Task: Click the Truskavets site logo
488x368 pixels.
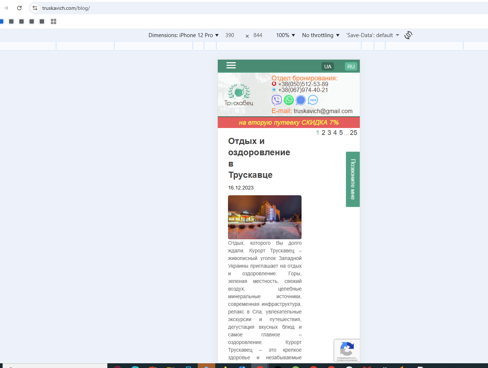Action: point(239,95)
